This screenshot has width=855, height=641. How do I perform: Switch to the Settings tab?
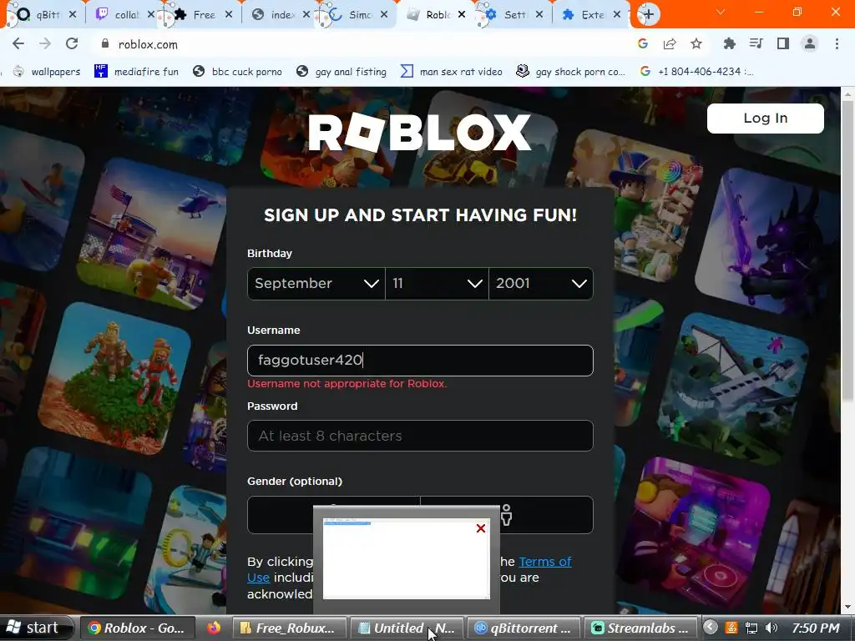(513, 15)
